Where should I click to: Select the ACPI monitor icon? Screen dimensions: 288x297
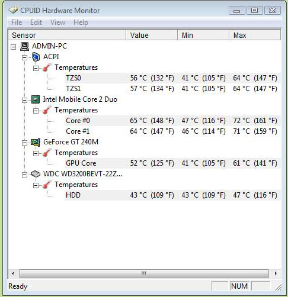[x=36, y=57]
